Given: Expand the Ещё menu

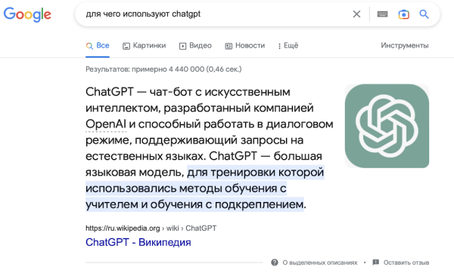Looking at the screenshot, I should click(x=288, y=45).
